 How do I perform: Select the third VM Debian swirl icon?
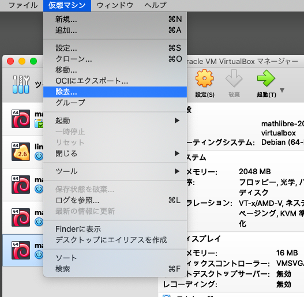pyautogui.click(x=21, y=185)
